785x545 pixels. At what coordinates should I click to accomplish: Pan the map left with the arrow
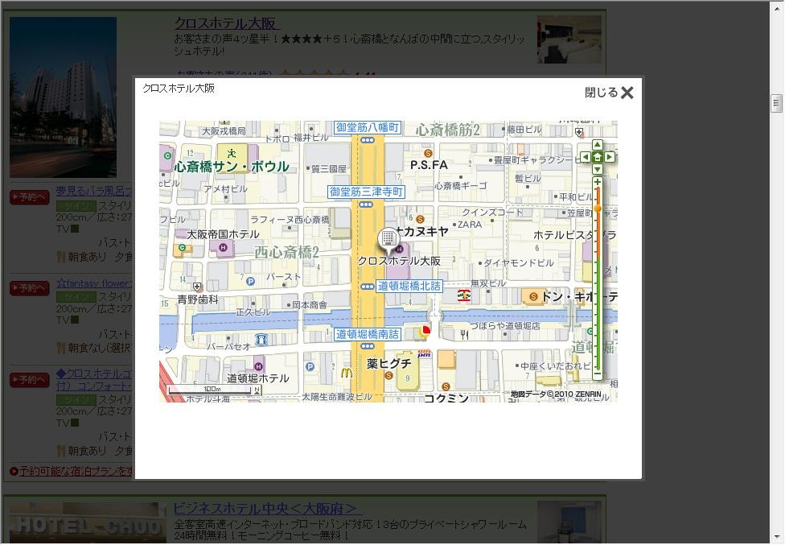pyautogui.click(x=586, y=157)
